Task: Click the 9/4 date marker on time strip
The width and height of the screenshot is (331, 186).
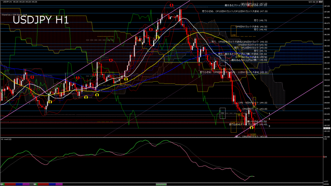Action: click(2, 184)
